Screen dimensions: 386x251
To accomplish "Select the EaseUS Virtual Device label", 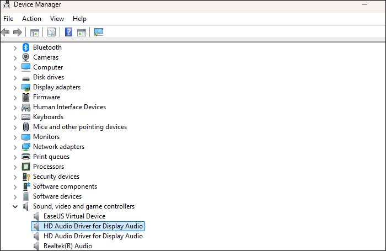I will [74, 216].
